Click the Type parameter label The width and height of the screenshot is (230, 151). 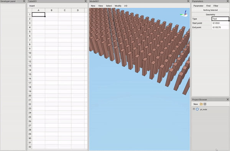(x=194, y=19)
